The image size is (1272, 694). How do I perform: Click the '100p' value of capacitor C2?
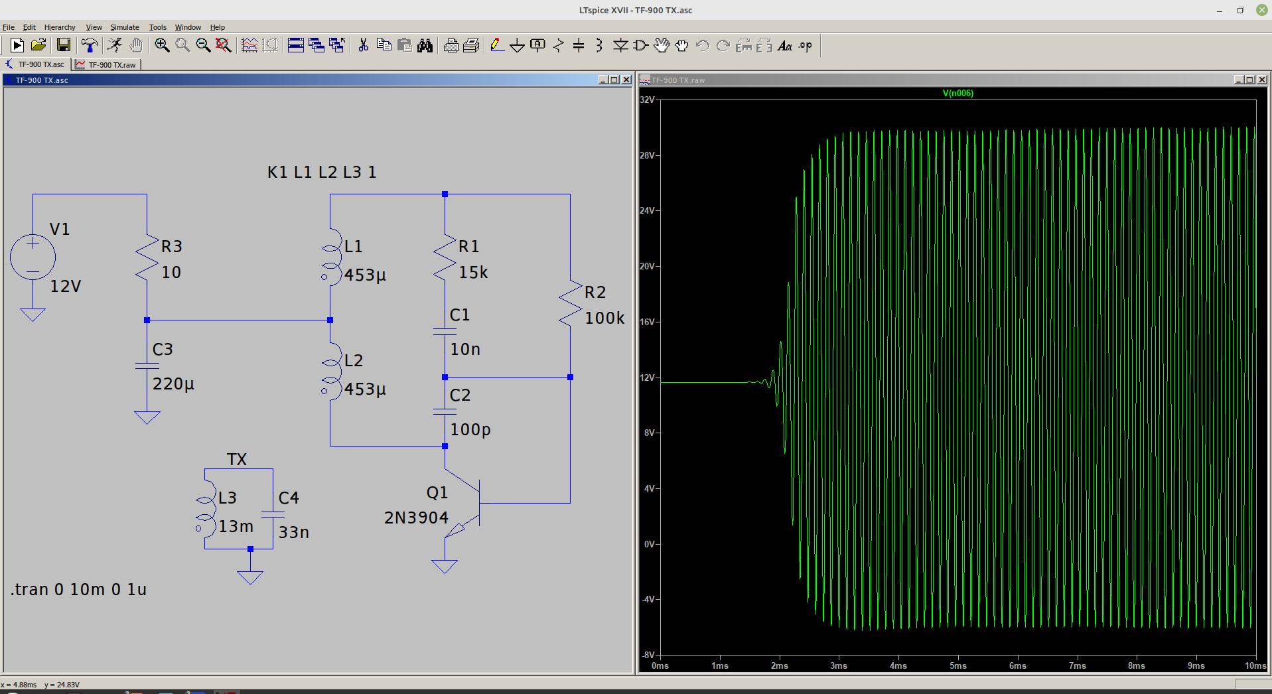click(470, 429)
